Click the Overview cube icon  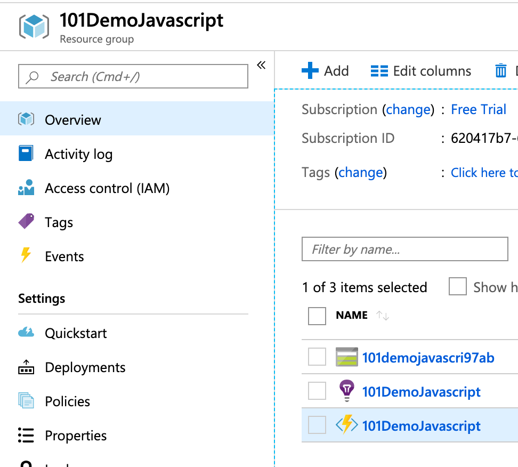(26, 119)
